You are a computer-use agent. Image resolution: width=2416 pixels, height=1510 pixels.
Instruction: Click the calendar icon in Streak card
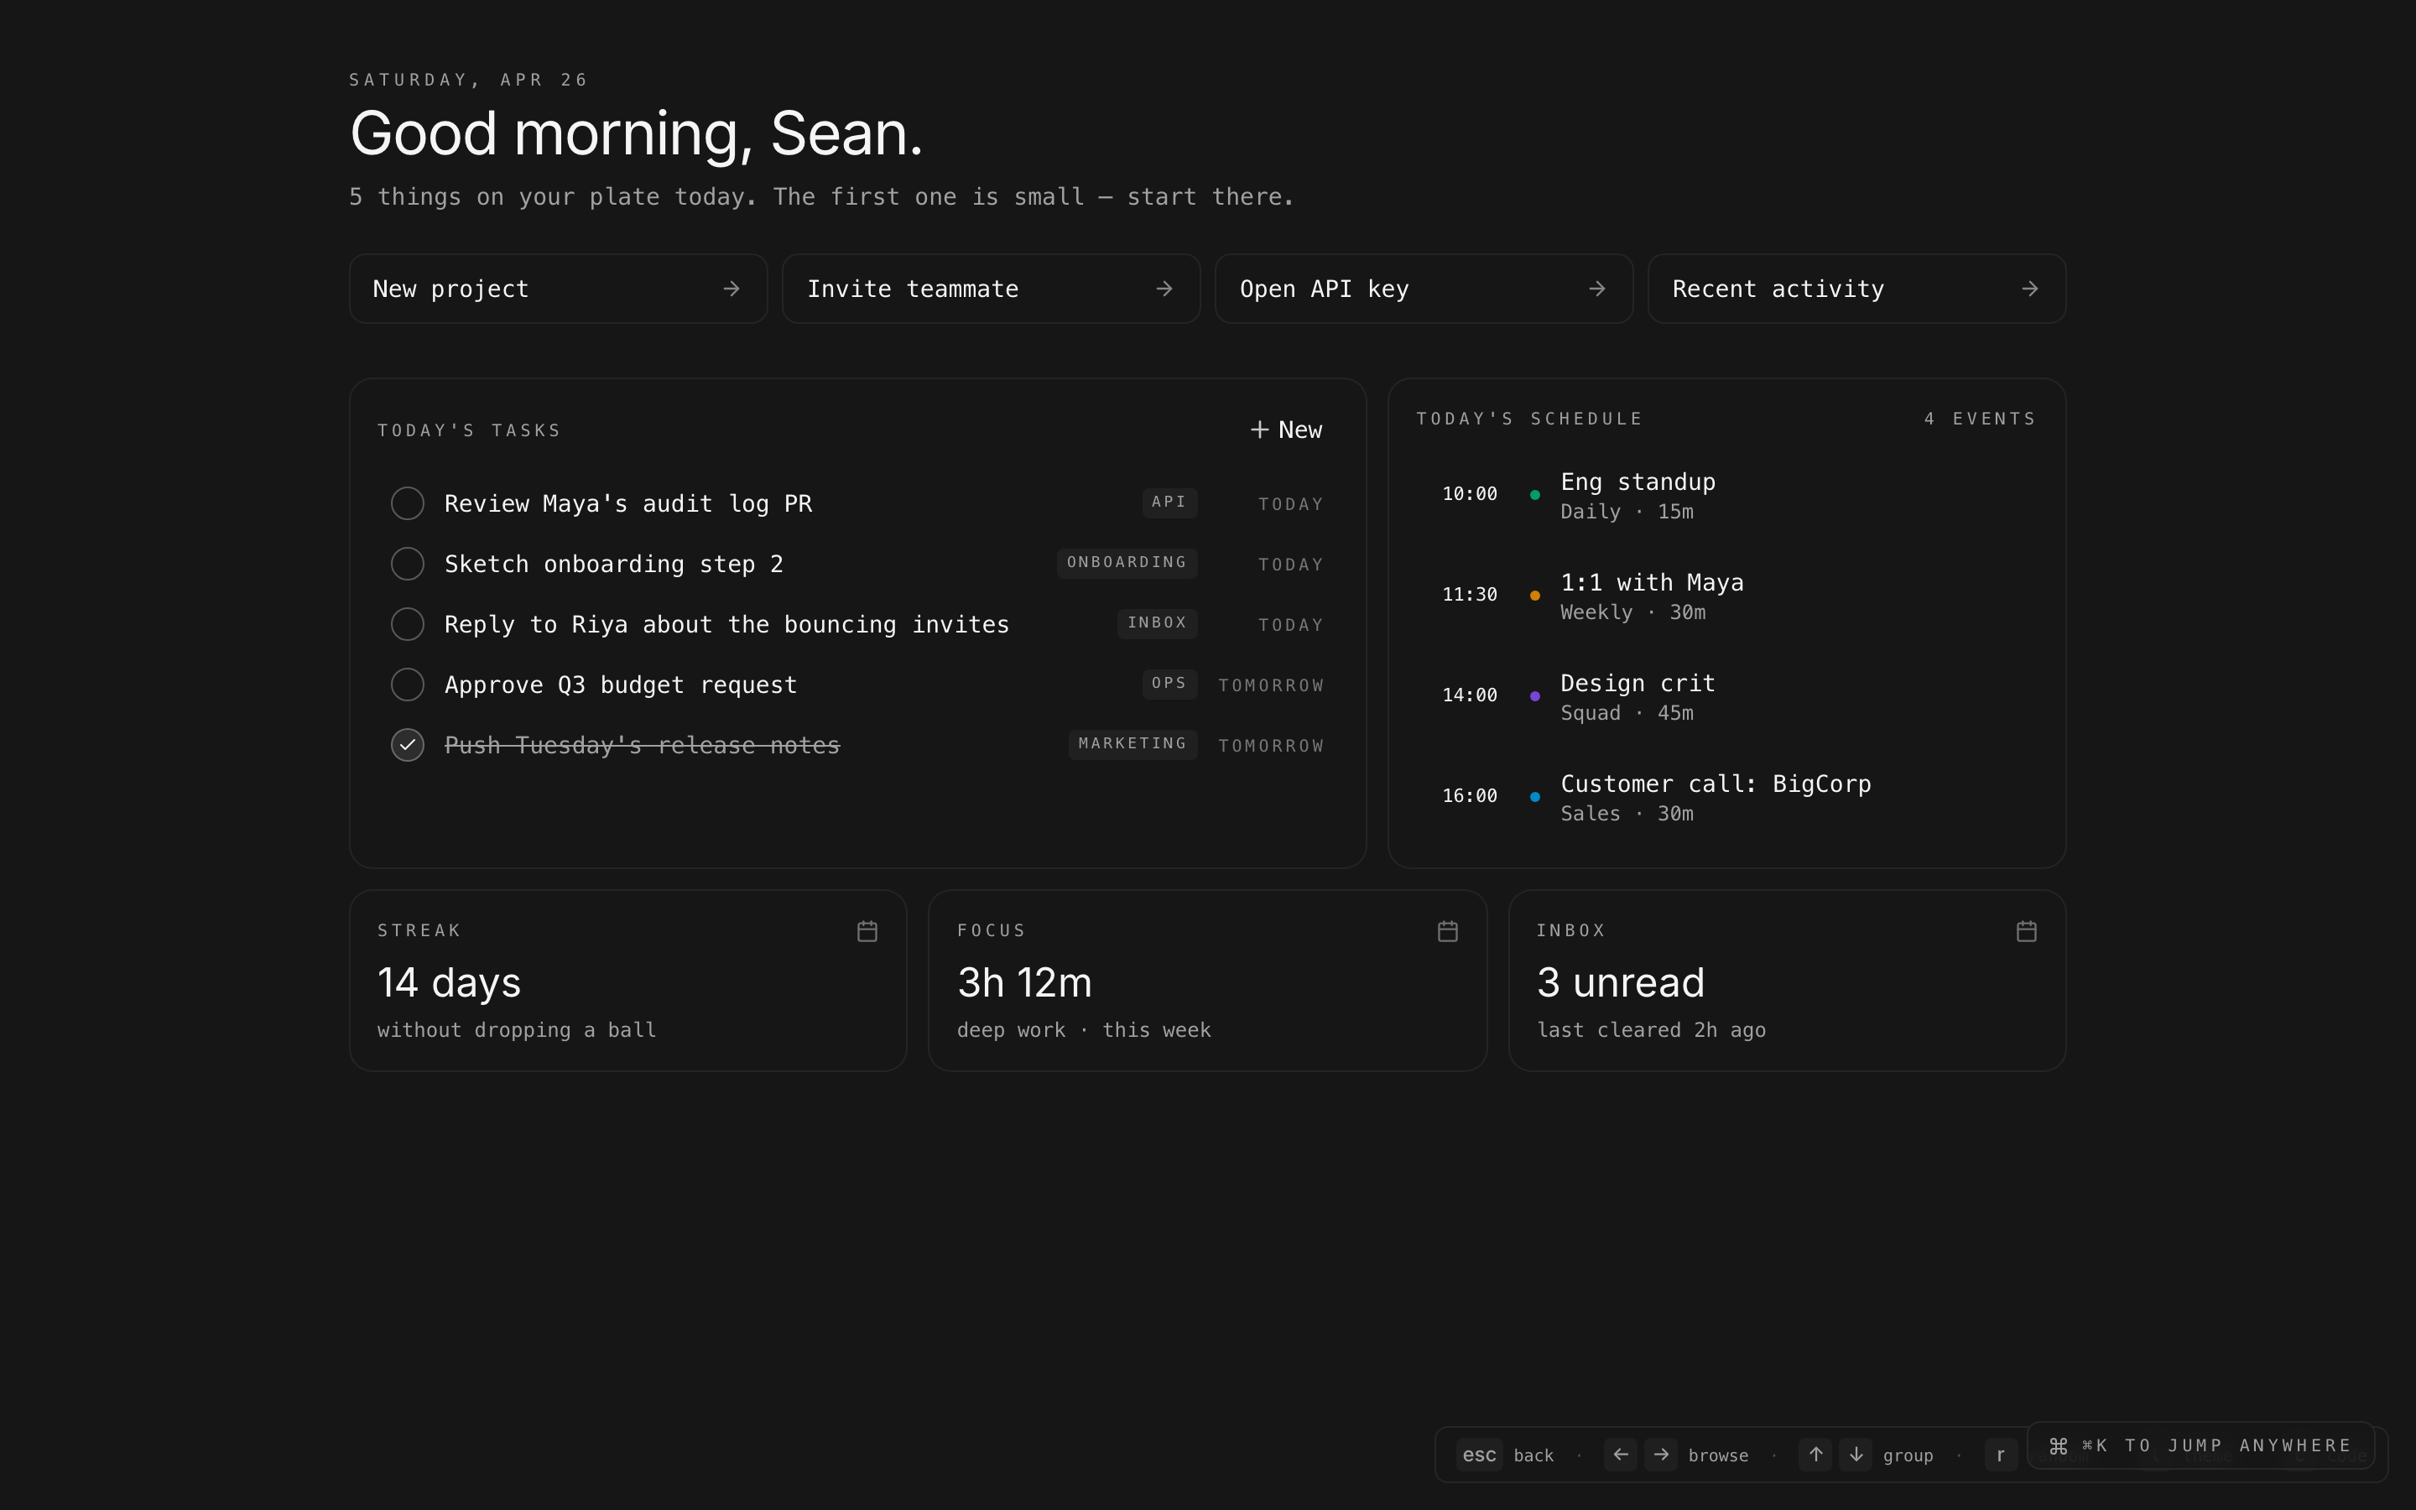pyautogui.click(x=867, y=931)
